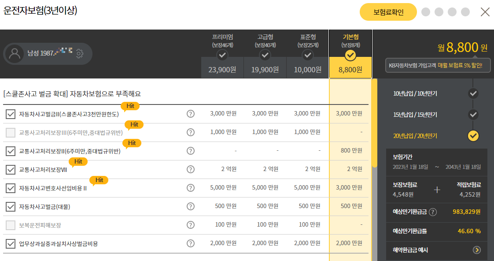
Task: Click the 23,900원 premium price
Action: click(x=222, y=69)
